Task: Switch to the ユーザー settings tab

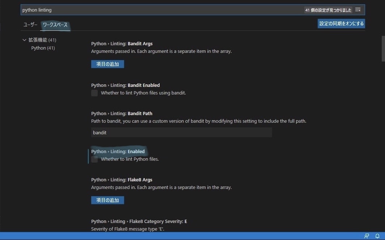Action: (30, 25)
